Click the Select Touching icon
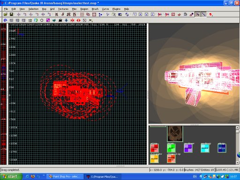This screenshot has width=240, height=180. click(63, 15)
